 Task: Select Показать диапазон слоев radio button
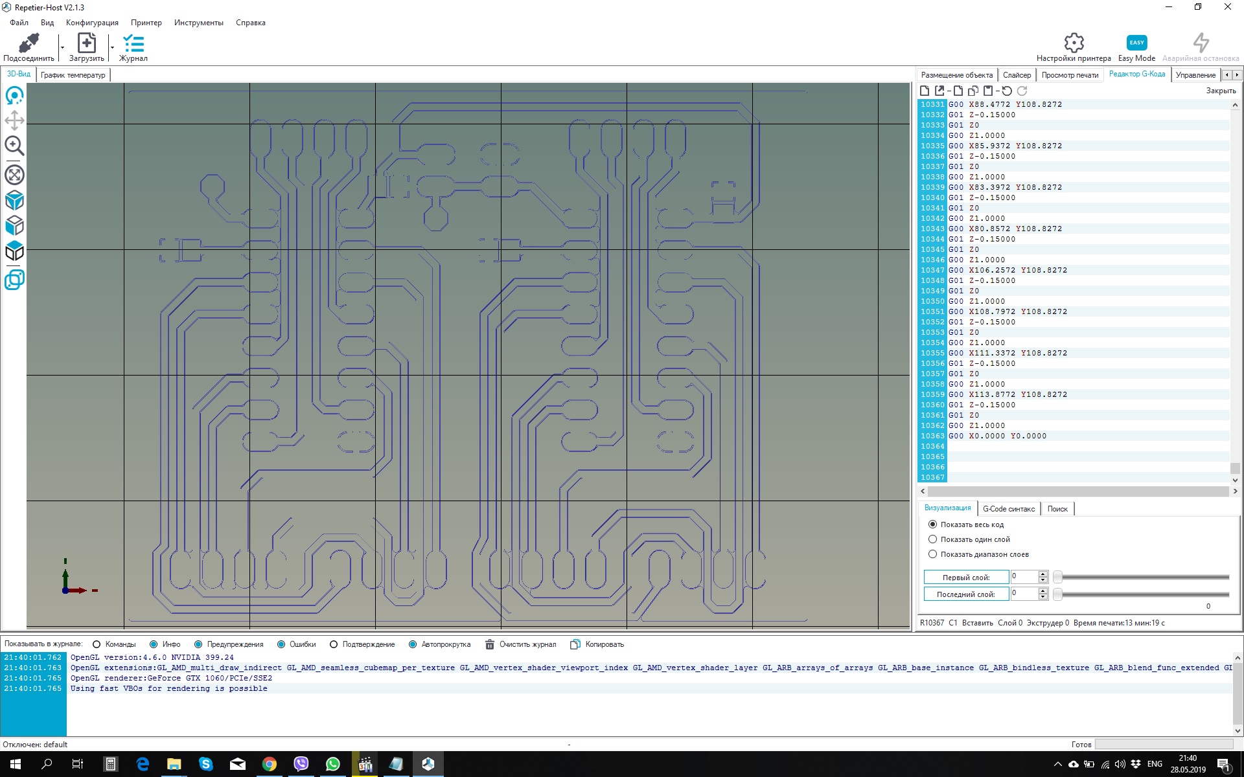coord(933,554)
